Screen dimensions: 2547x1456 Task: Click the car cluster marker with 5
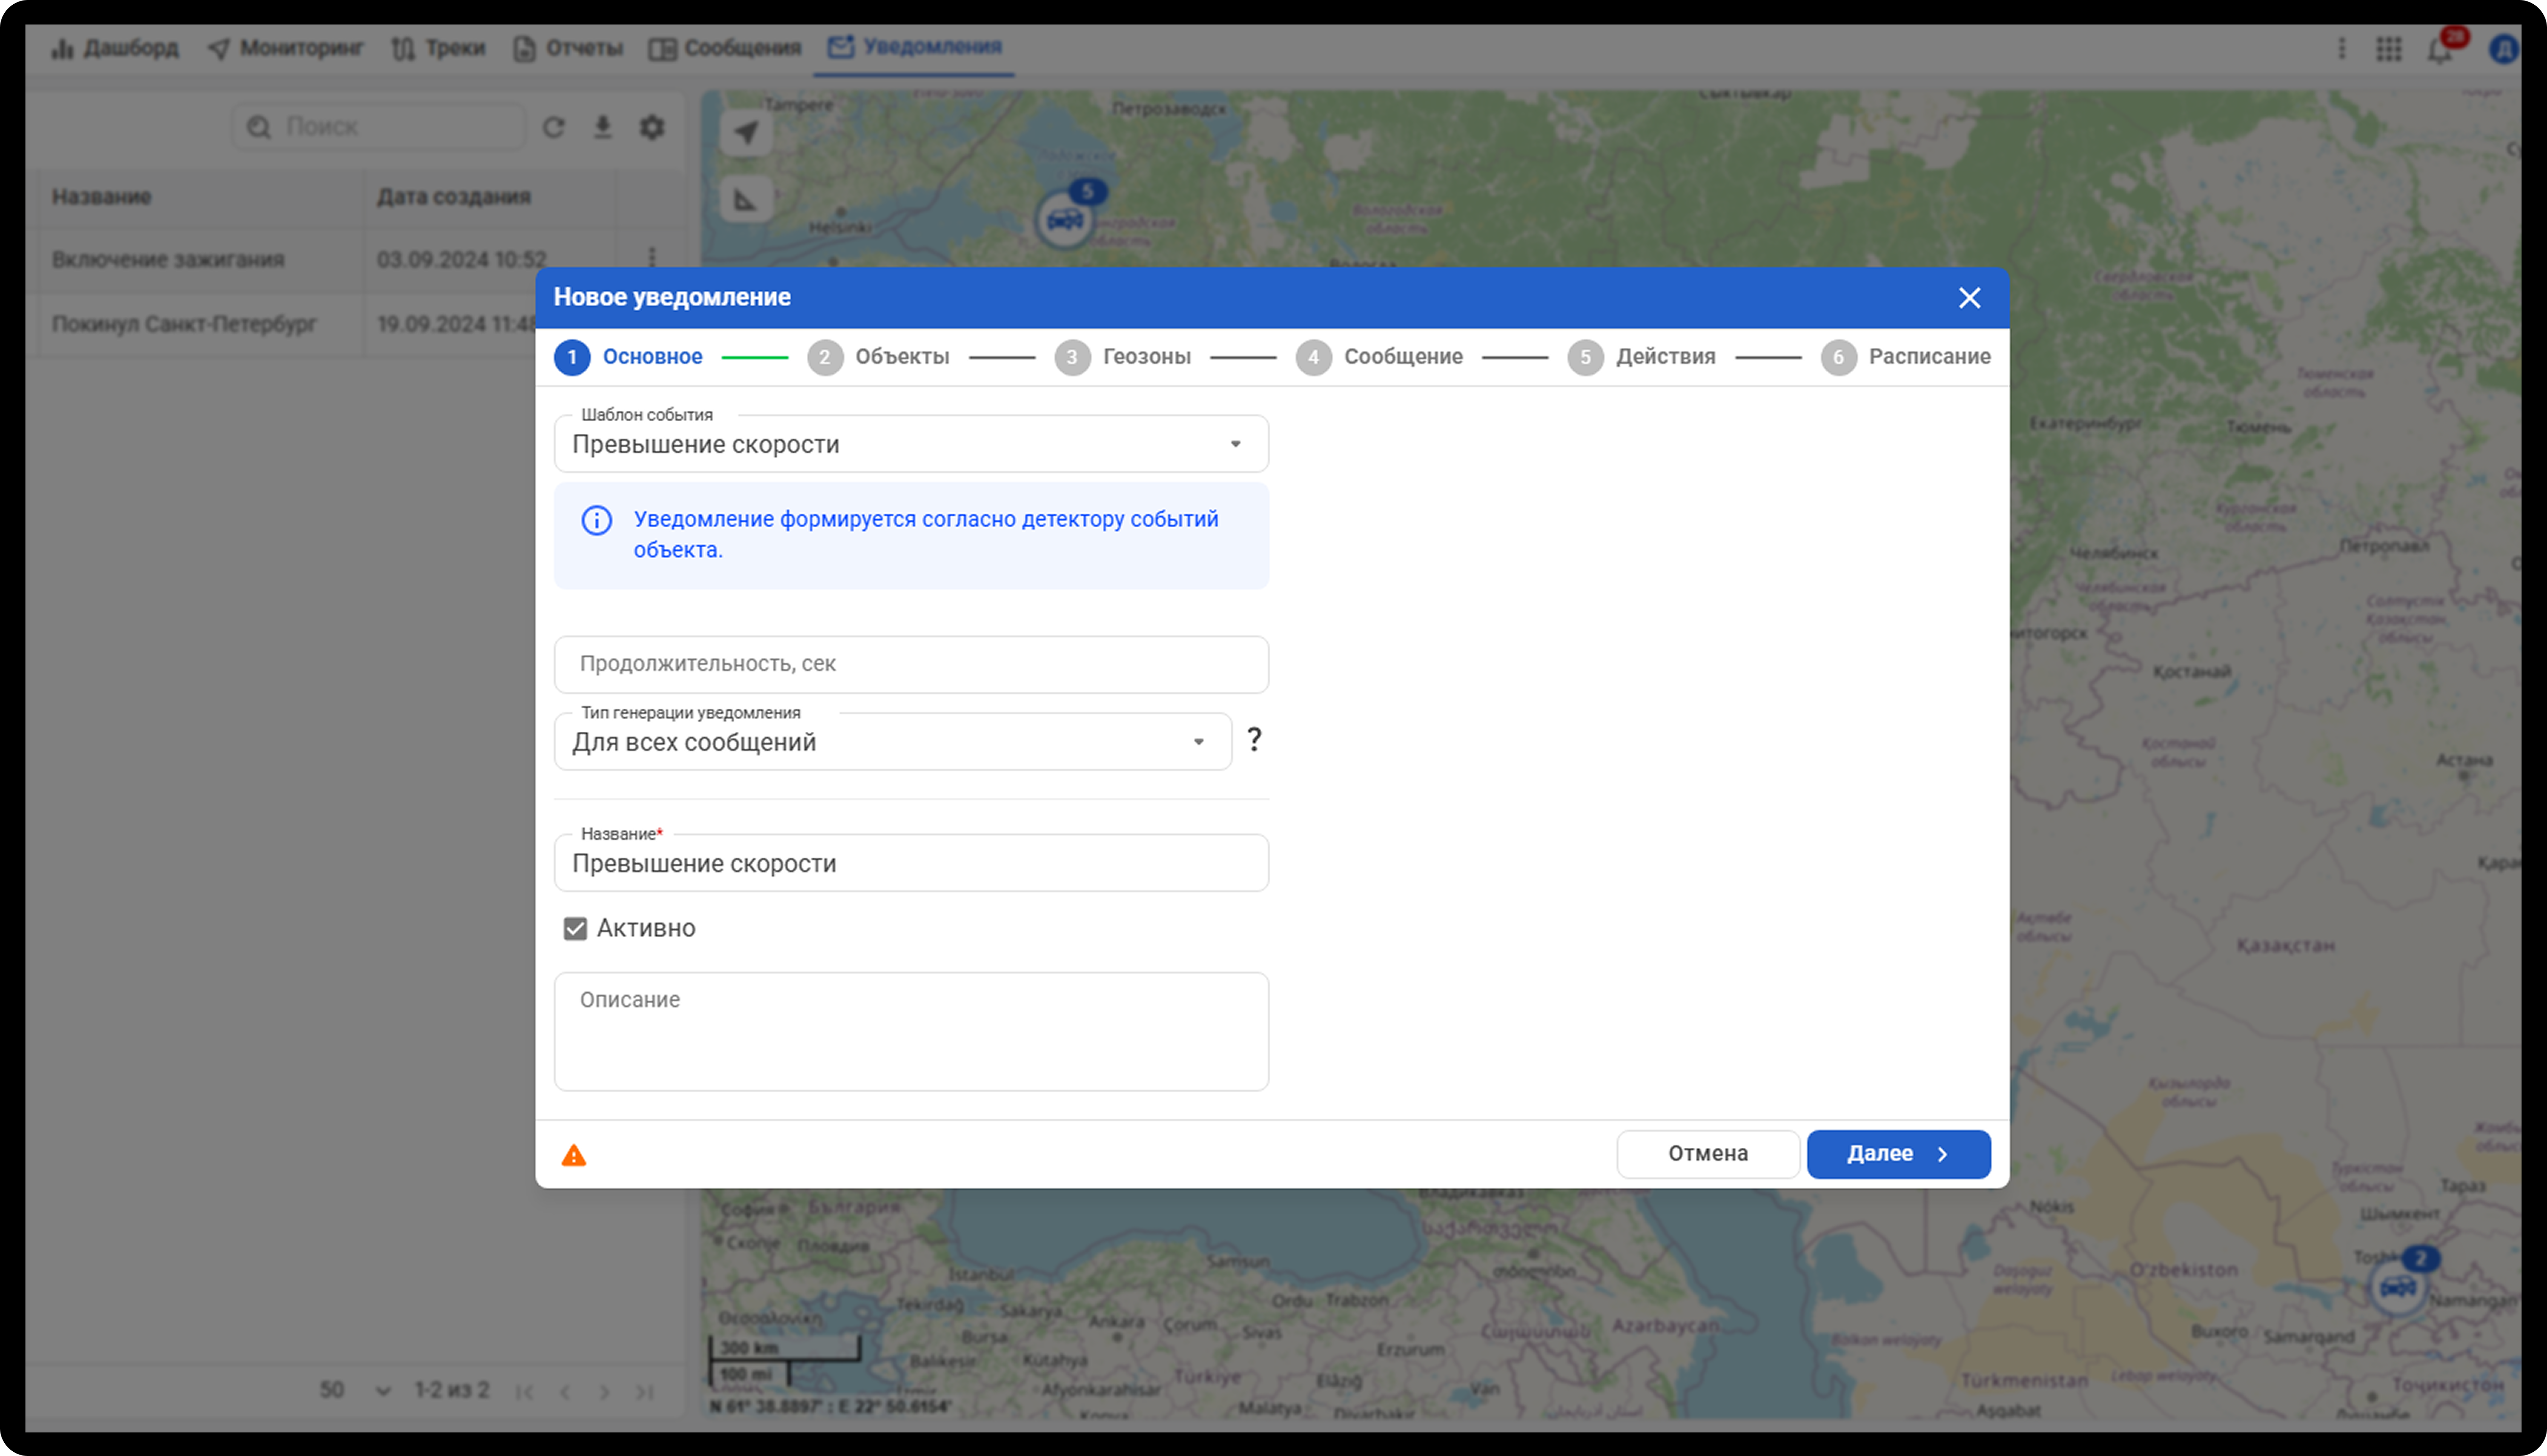pos(1066,218)
